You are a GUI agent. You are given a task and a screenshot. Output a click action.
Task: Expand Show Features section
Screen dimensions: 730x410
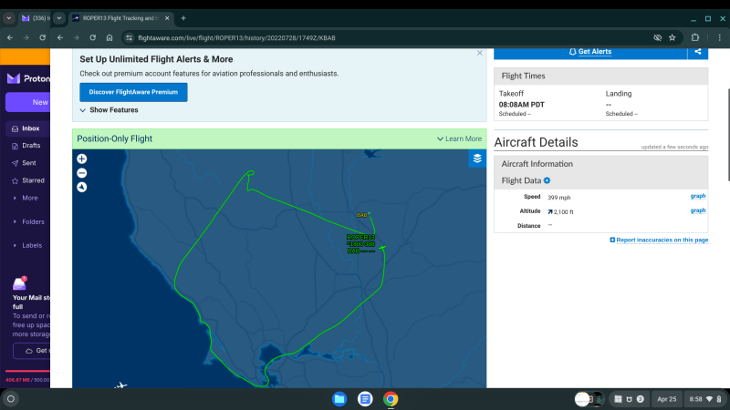point(109,110)
